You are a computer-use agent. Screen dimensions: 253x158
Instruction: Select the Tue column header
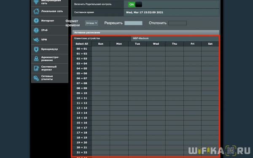coord(137,44)
